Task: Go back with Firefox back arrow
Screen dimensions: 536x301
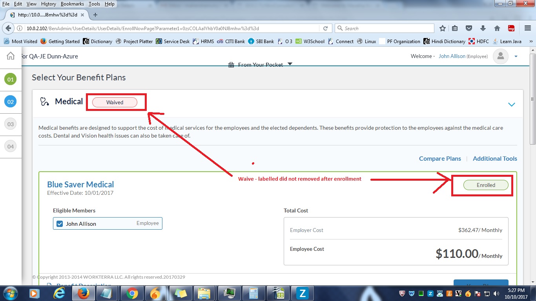Action: point(8,28)
